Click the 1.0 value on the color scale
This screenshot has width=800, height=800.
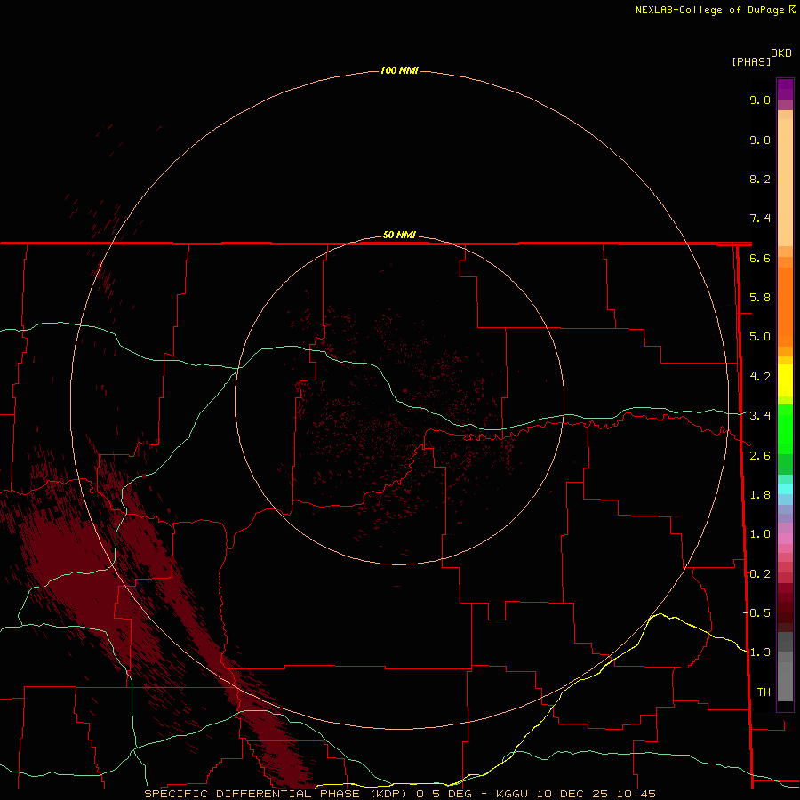(760, 534)
